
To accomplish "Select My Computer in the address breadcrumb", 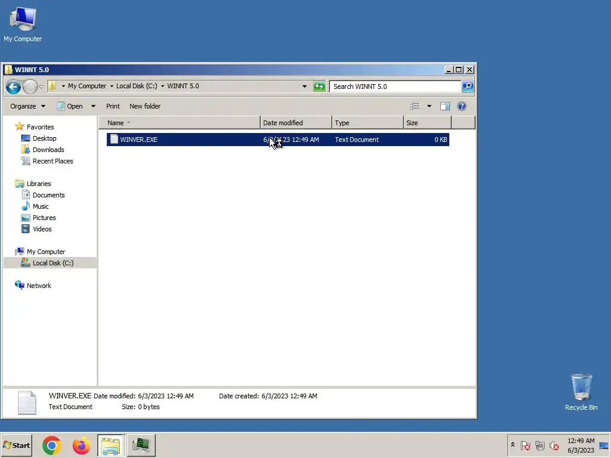I will coord(87,86).
